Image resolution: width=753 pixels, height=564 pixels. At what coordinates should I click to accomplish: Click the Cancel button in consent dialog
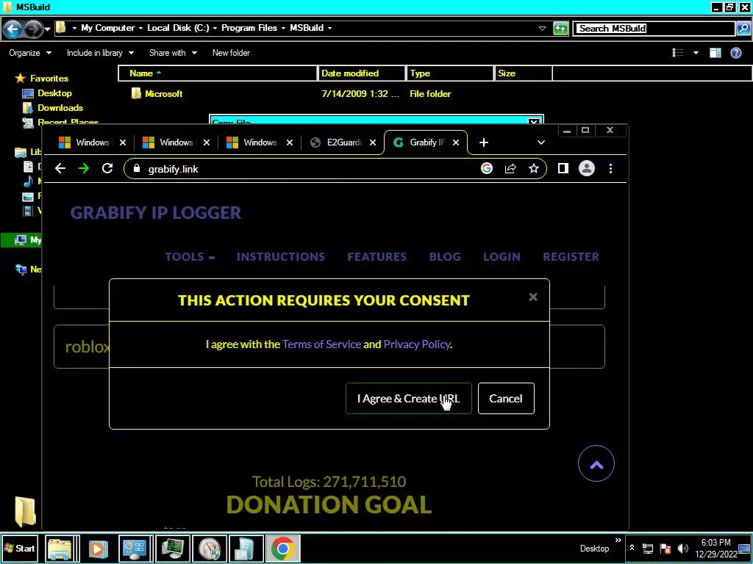pos(506,399)
